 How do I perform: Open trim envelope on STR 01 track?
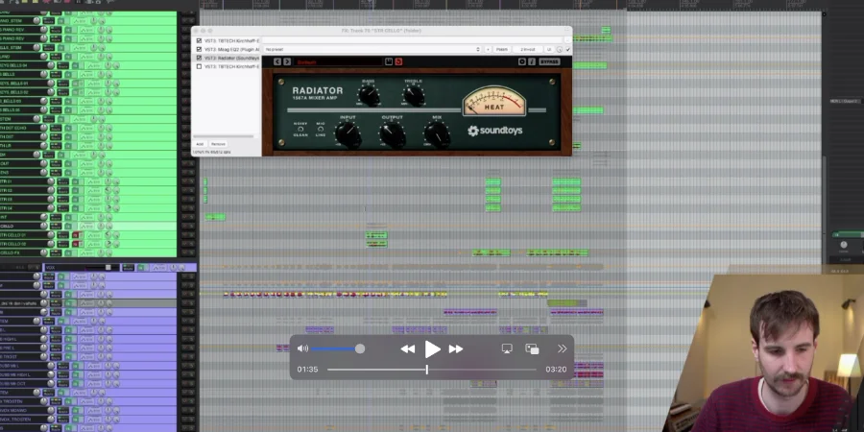94,181
